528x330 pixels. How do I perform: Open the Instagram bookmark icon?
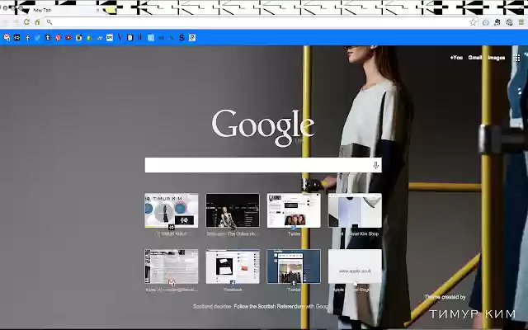point(79,38)
